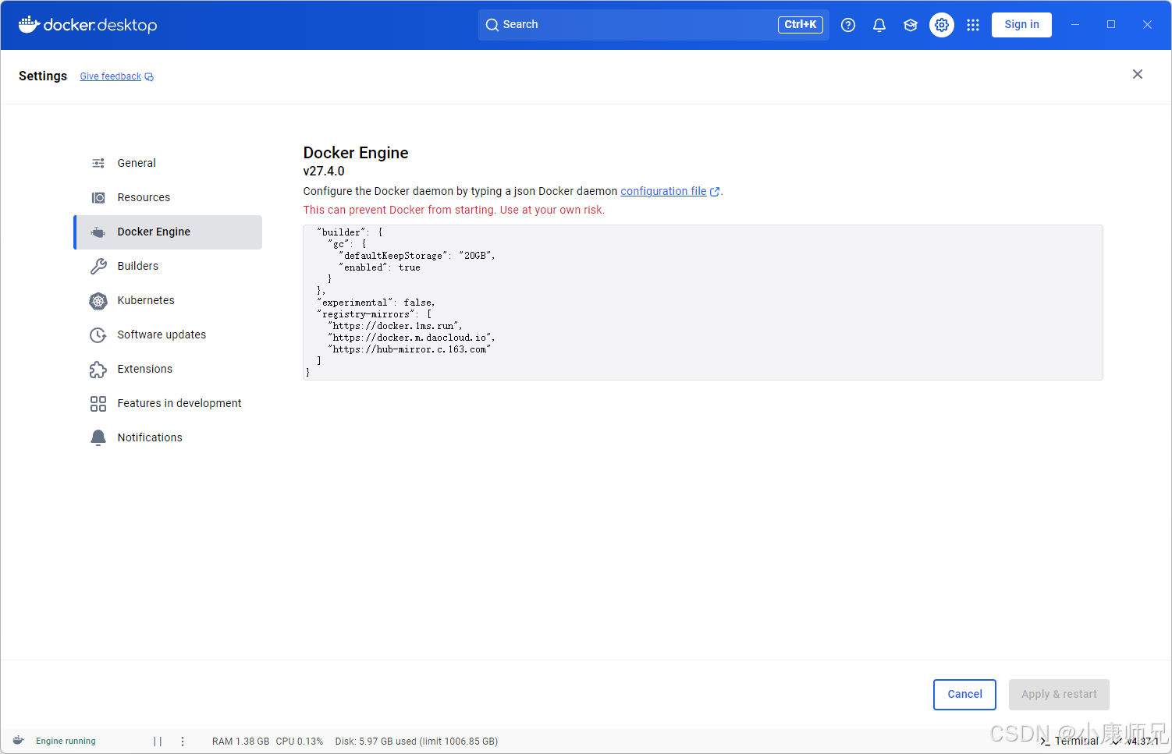Click the General sliders icon

coord(98,163)
